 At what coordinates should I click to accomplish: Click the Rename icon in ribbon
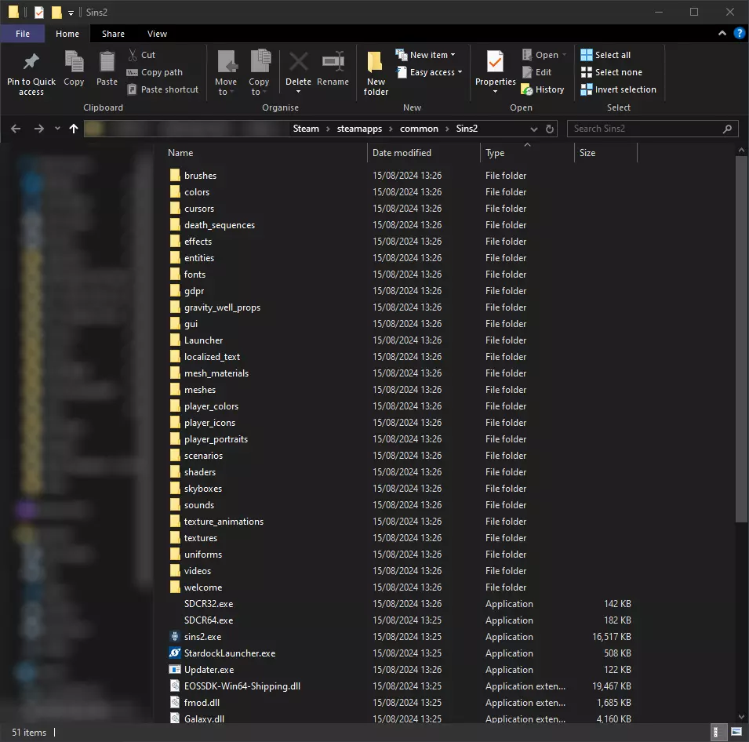point(333,63)
